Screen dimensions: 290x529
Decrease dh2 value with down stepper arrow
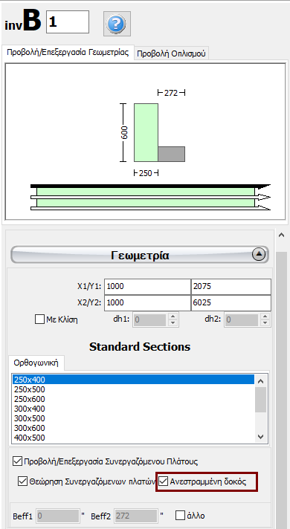coord(265,322)
